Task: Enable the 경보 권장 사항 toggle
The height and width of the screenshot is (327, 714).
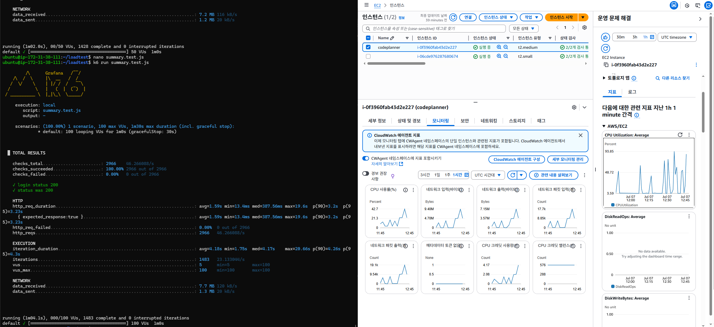Action: click(366, 173)
